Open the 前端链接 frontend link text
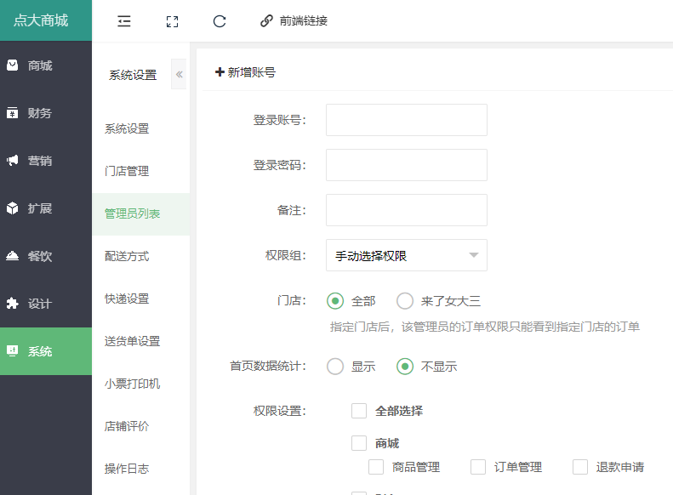Viewport: 673px width, 495px height. [x=304, y=20]
